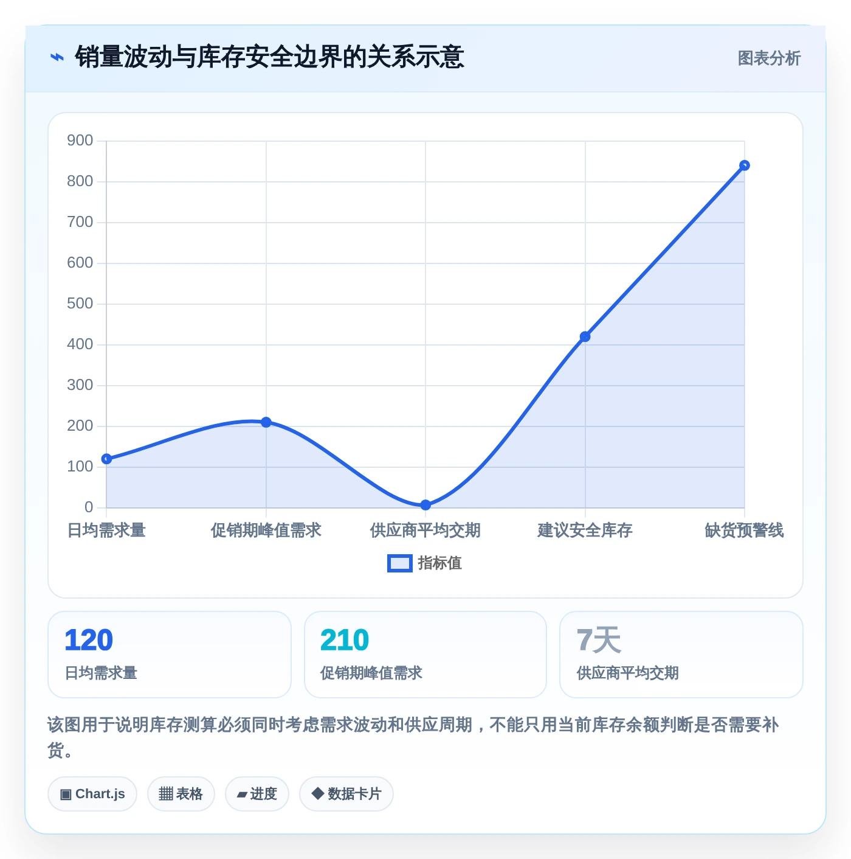
Task: Click the description paragraph starting 该图用于说明
Action: 413,737
